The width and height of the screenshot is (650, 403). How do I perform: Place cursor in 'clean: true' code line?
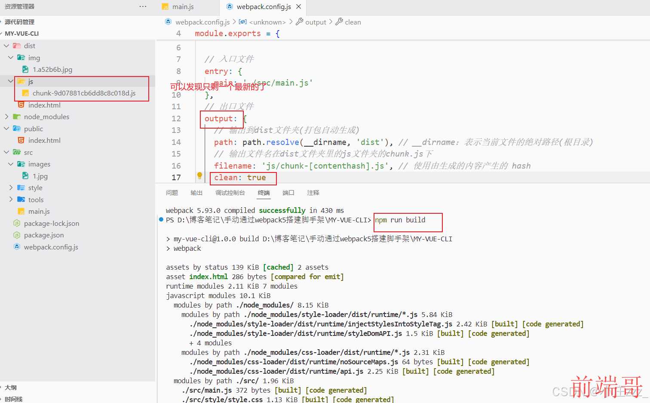pos(240,178)
